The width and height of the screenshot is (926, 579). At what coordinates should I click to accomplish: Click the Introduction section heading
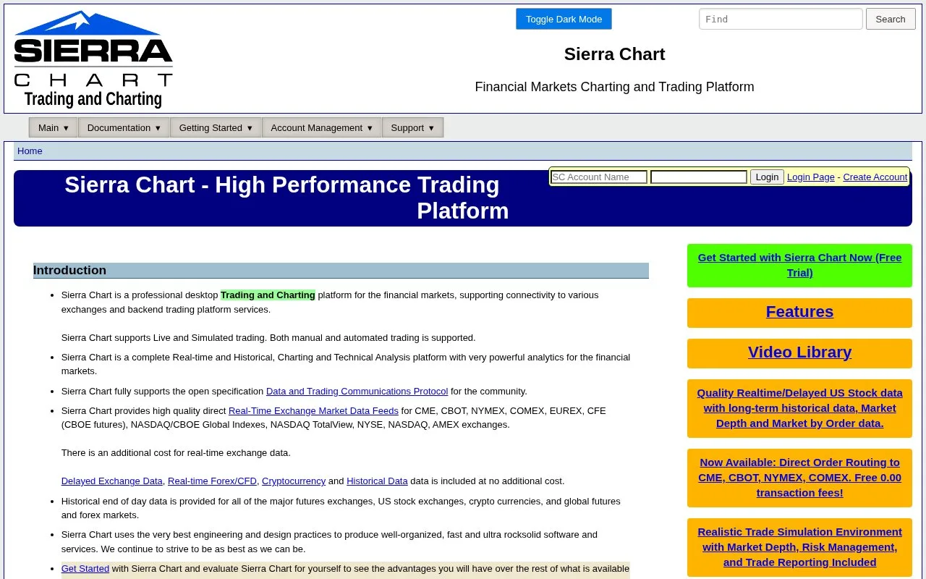(x=341, y=271)
